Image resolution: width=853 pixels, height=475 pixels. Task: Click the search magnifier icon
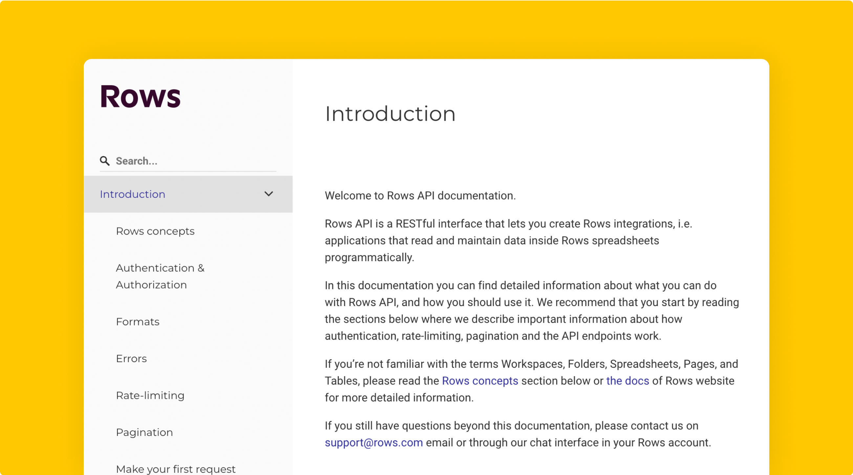[105, 161]
